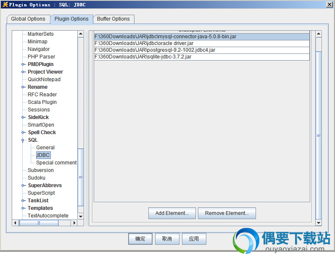The image size is (335, 254).
Task: Open Navigator plugin options
Action: coord(39,49)
